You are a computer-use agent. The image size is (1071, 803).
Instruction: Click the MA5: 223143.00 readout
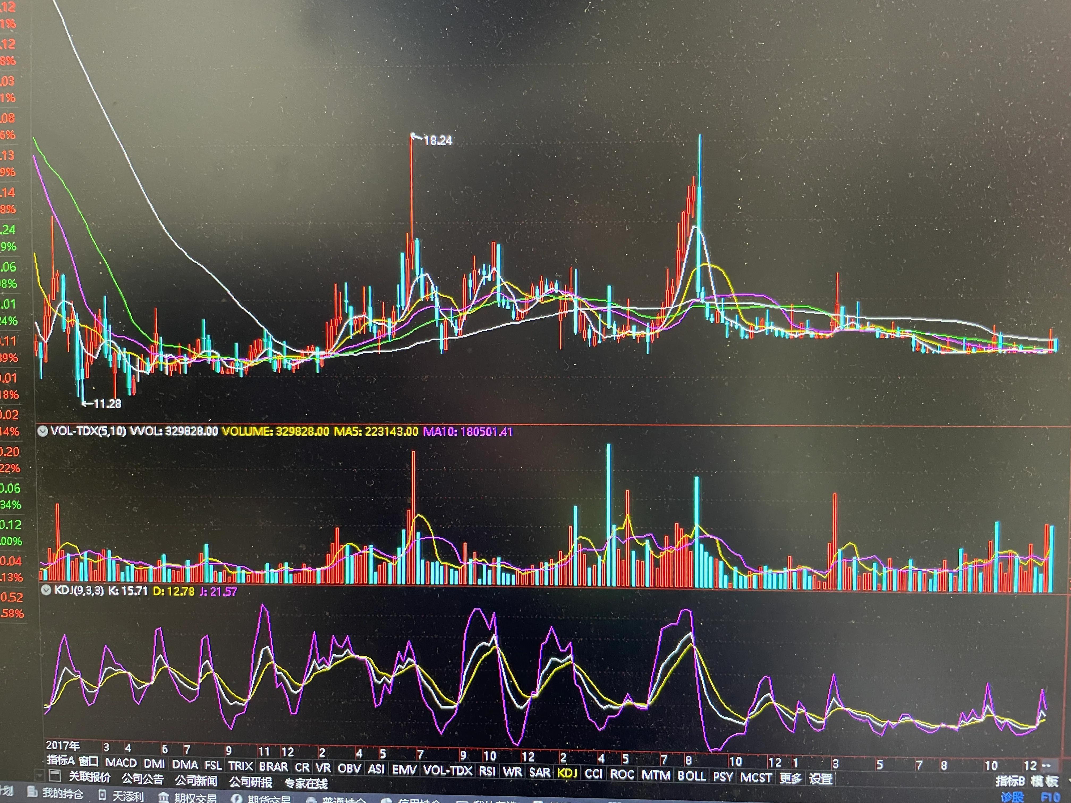(376, 431)
